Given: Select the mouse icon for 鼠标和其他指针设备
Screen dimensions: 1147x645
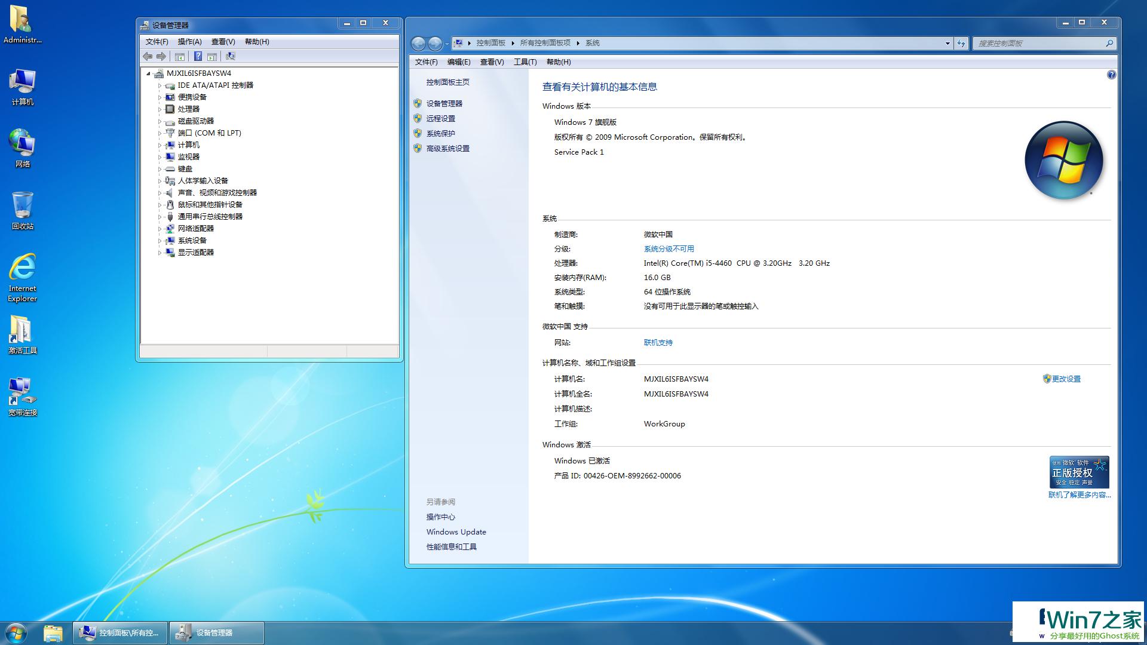Looking at the screenshot, I should tap(170, 204).
